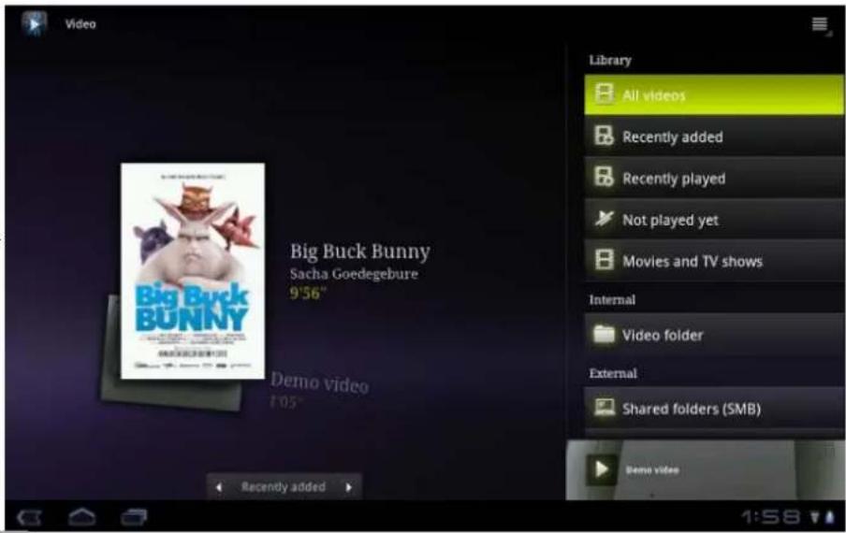Open Shared folders (SMB) entry

point(714,408)
